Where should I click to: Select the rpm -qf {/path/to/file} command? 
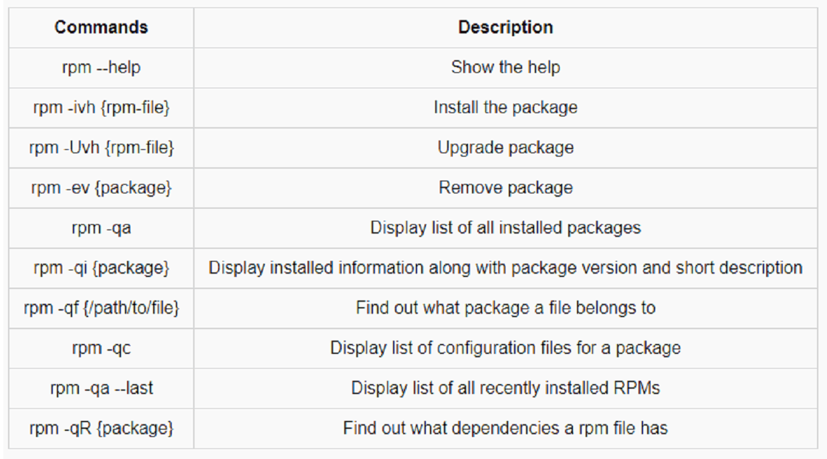101,308
